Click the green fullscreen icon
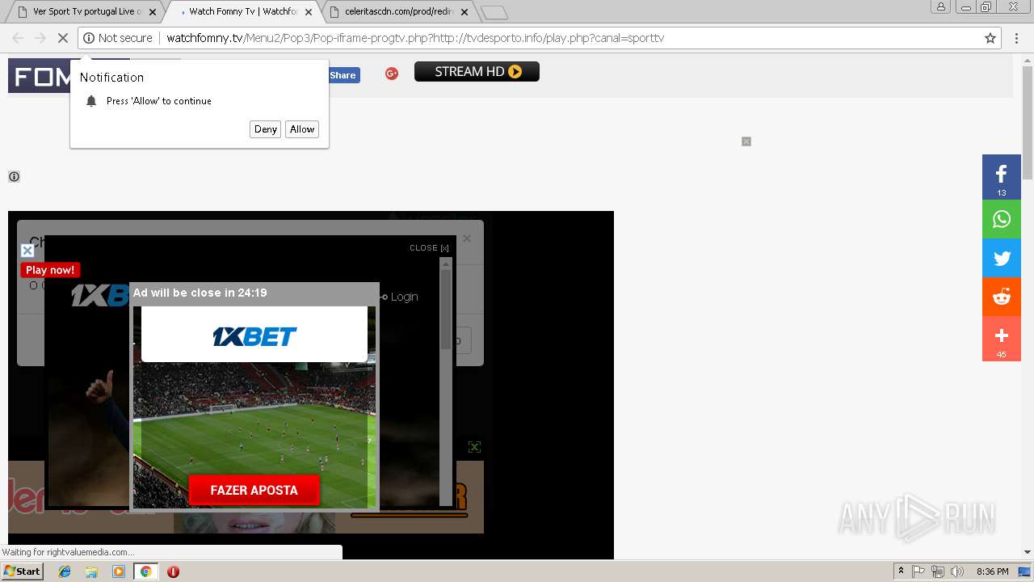Viewport: 1034px width, 582px height. [474, 447]
